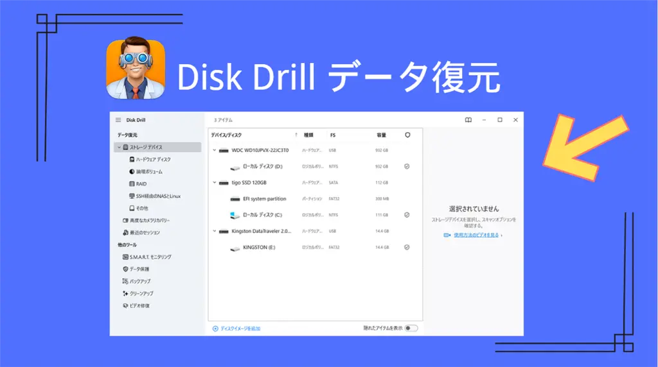658x367 pixels.
Task: Open 論理ボリューム section
Action: pos(149,171)
